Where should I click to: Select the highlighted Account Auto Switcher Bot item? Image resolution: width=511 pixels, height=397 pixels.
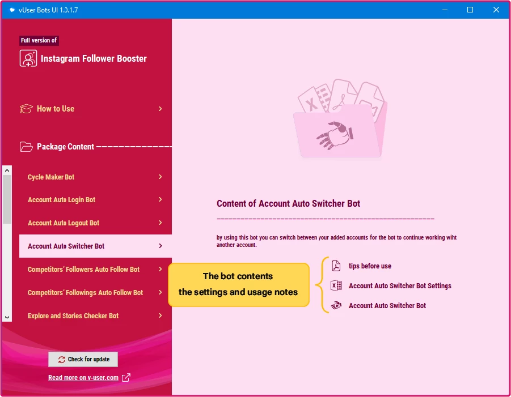95,246
